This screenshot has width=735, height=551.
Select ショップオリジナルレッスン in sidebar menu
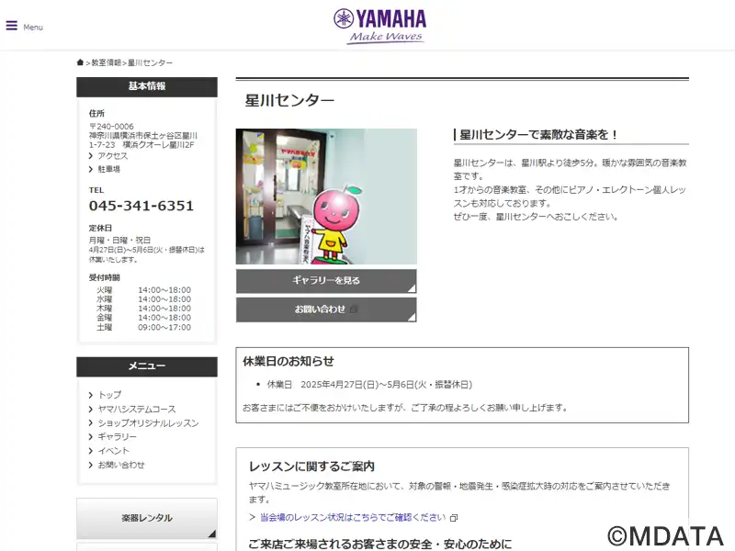point(148,423)
